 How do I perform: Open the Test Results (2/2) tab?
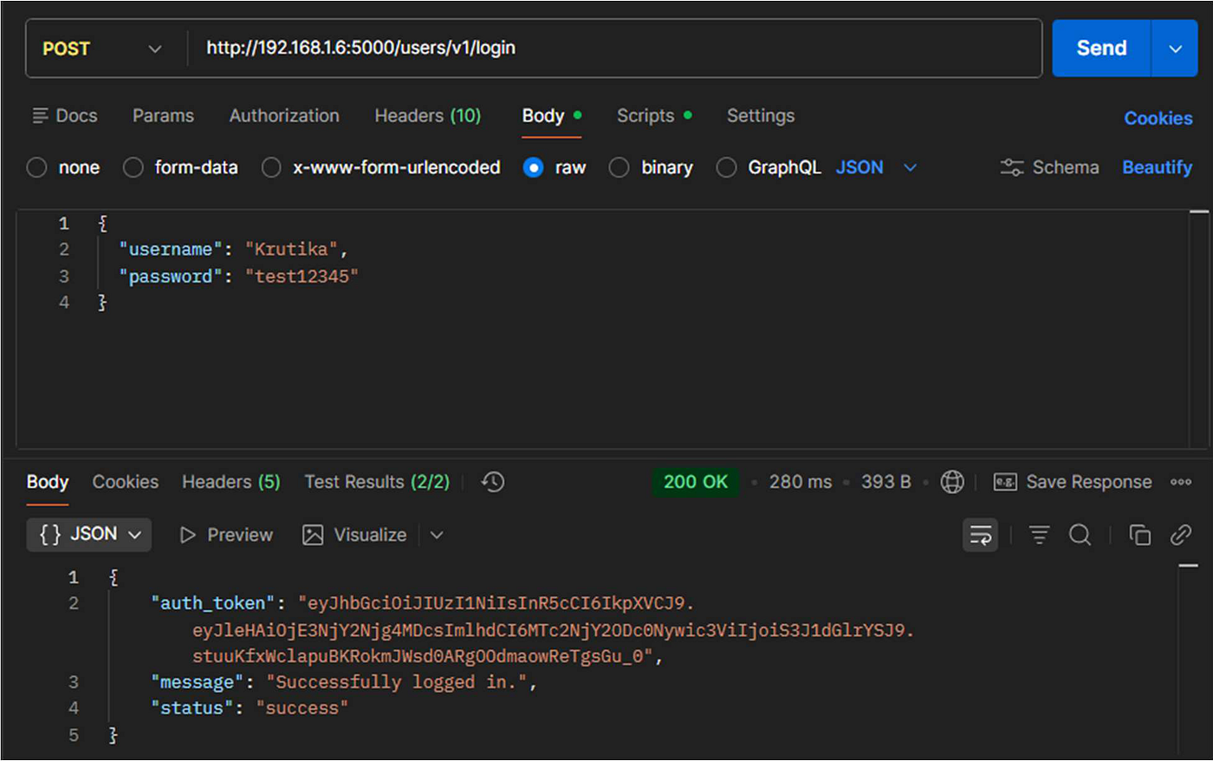point(377,482)
